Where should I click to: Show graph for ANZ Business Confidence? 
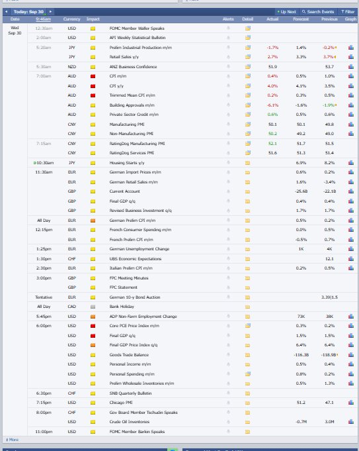tap(350, 67)
